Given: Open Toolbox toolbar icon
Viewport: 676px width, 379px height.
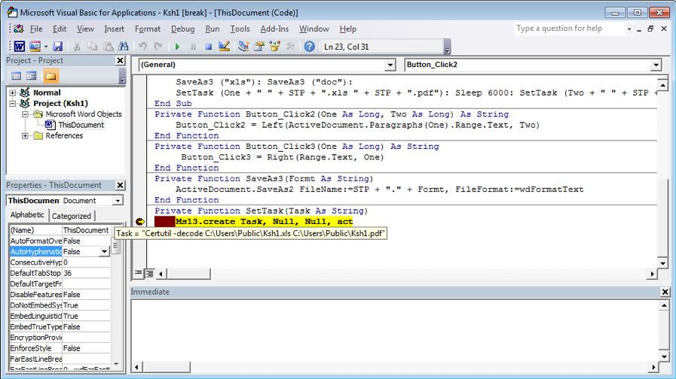Looking at the screenshot, I should coord(290,47).
